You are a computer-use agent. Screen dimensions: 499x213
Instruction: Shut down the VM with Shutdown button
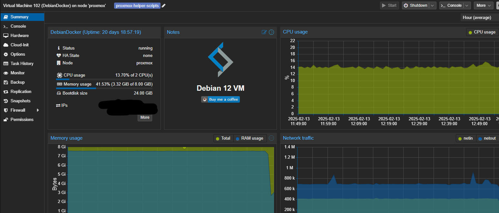click(416, 5)
